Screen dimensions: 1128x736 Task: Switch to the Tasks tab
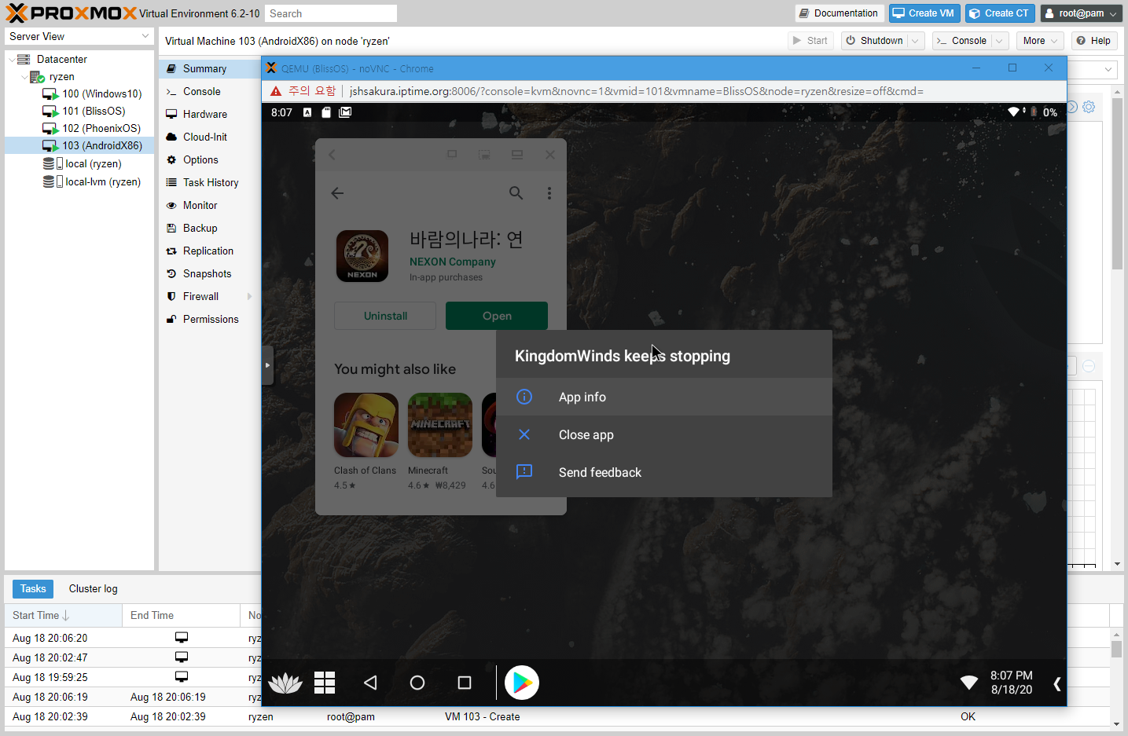[x=33, y=588]
